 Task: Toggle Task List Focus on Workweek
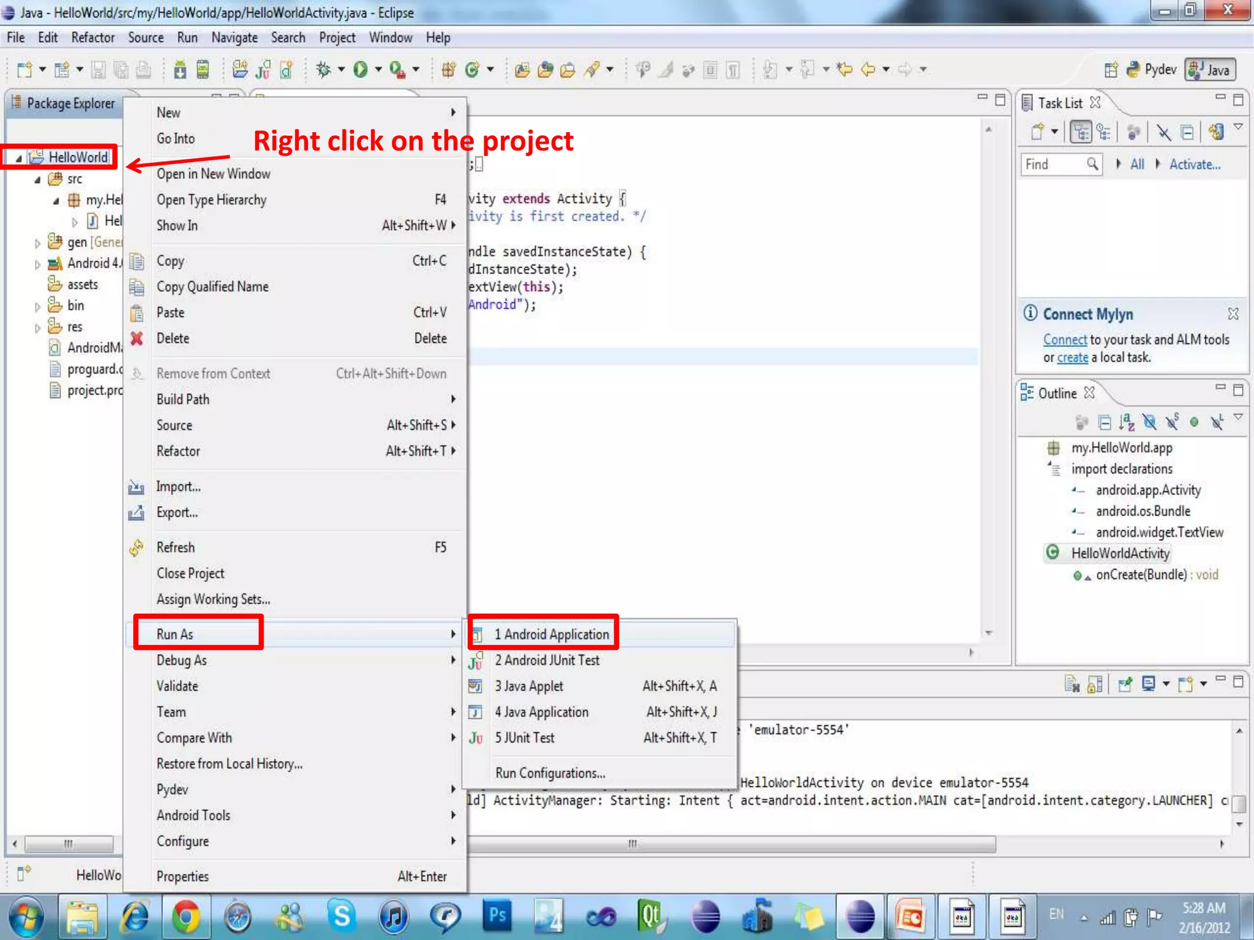1133,132
